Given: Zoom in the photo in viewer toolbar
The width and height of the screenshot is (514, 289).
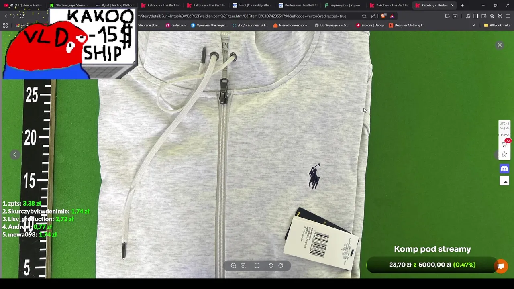Looking at the screenshot, I should point(243,265).
